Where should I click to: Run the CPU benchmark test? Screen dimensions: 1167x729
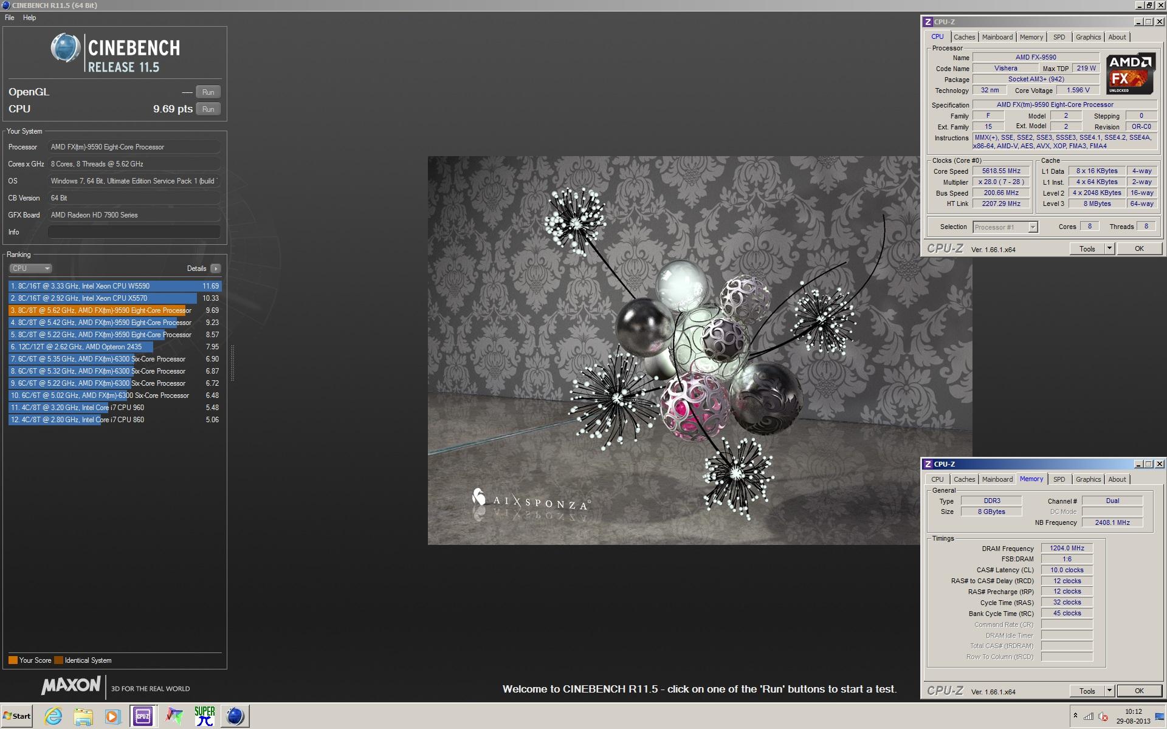208,109
